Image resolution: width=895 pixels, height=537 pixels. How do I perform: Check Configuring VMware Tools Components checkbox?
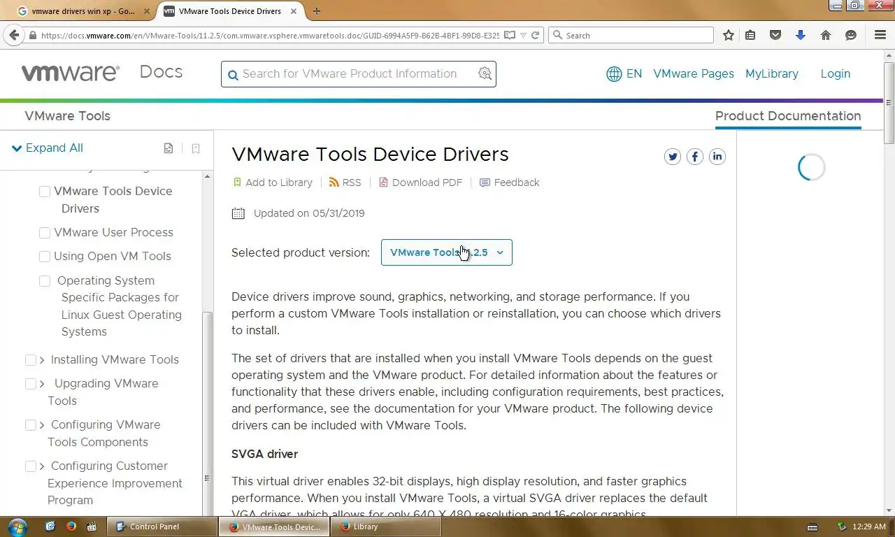coord(31,425)
